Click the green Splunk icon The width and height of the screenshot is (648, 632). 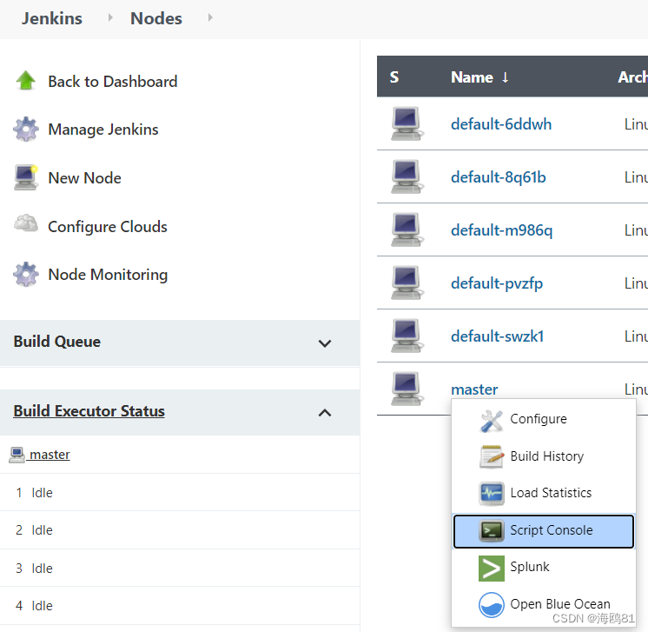pos(492,569)
